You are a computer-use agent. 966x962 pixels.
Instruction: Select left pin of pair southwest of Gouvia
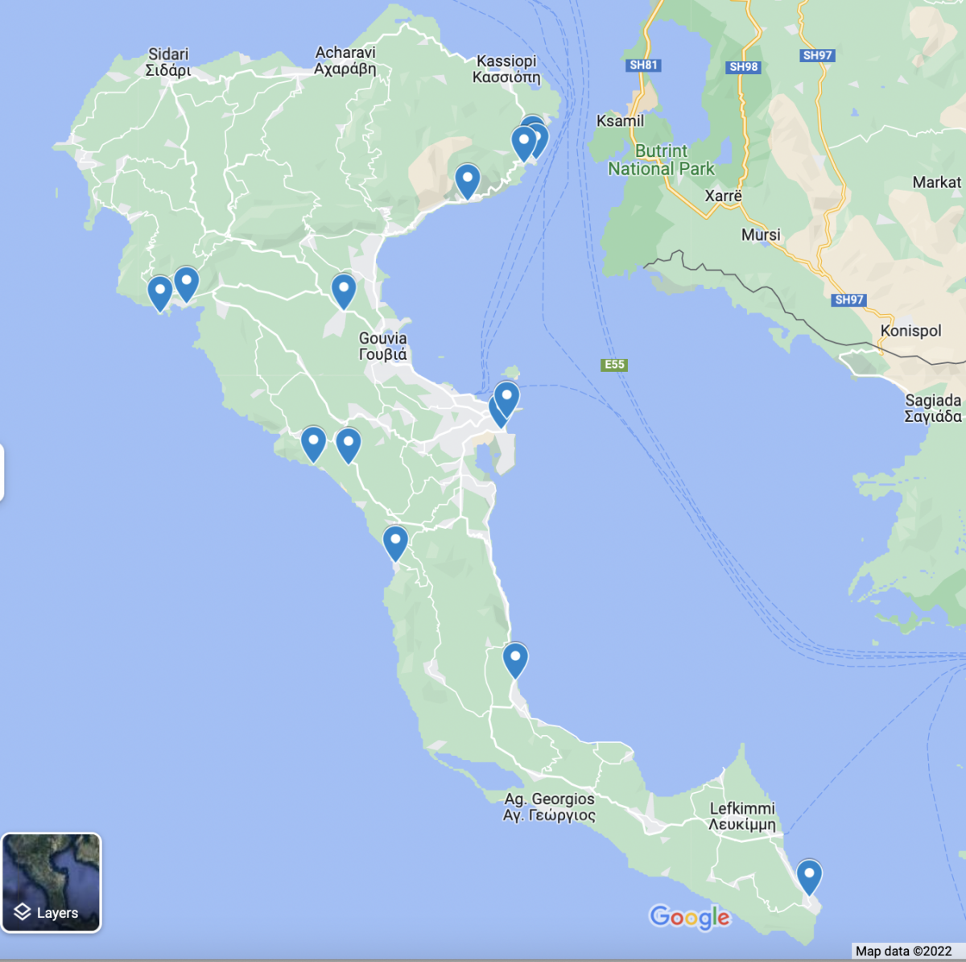pos(313,444)
